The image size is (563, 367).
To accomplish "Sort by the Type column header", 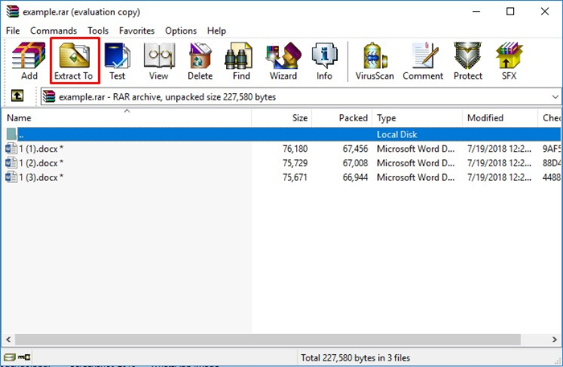I will pyautogui.click(x=417, y=118).
